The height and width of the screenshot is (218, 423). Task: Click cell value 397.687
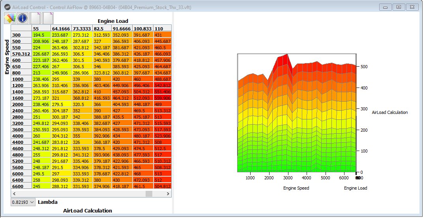(143, 73)
